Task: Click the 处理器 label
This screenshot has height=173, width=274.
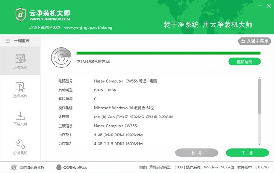Action: [x=64, y=117]
